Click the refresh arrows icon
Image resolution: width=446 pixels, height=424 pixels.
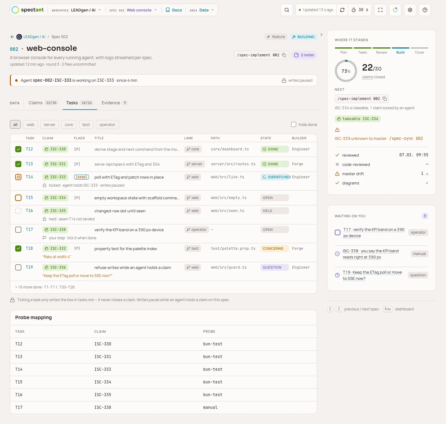tap(342, 10)
